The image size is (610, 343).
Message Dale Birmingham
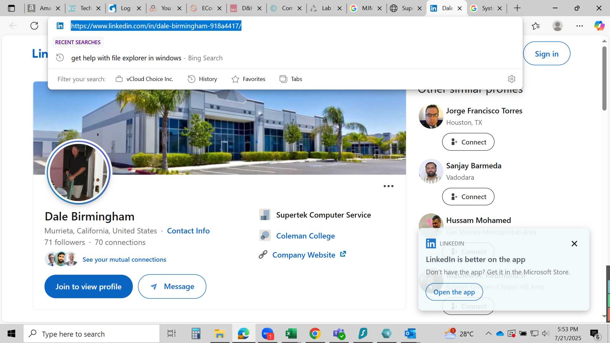point(172,286)
